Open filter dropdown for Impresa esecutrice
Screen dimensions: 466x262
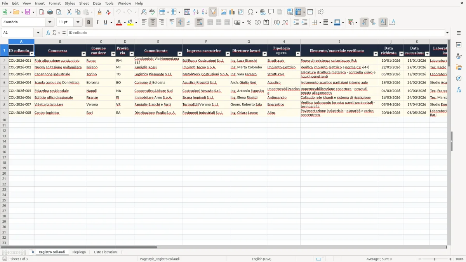point(228,54)
